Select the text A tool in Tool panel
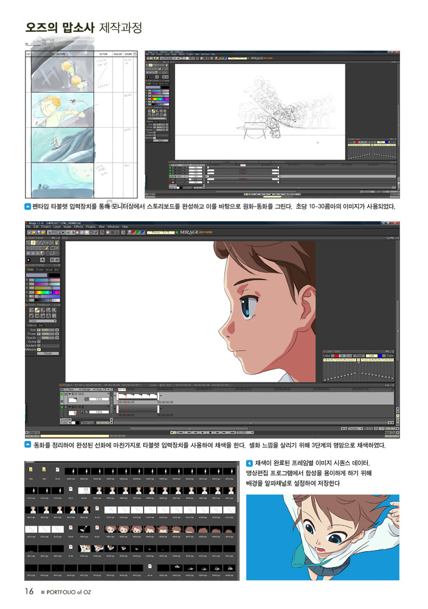 coord(49,315)
